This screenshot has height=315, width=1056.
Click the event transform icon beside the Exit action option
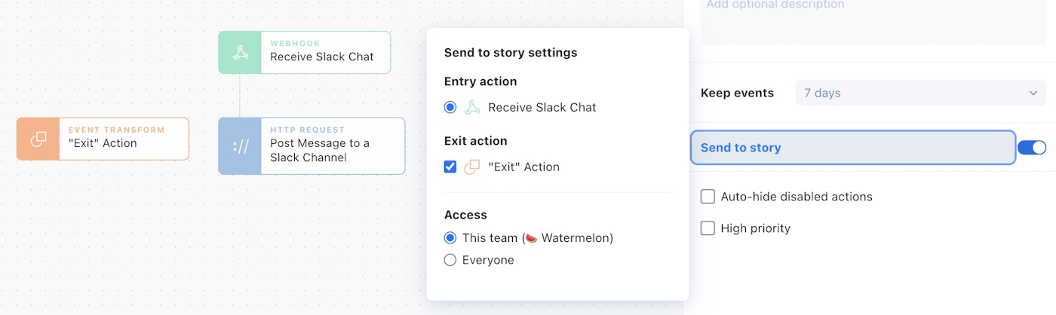pos(472,167)
